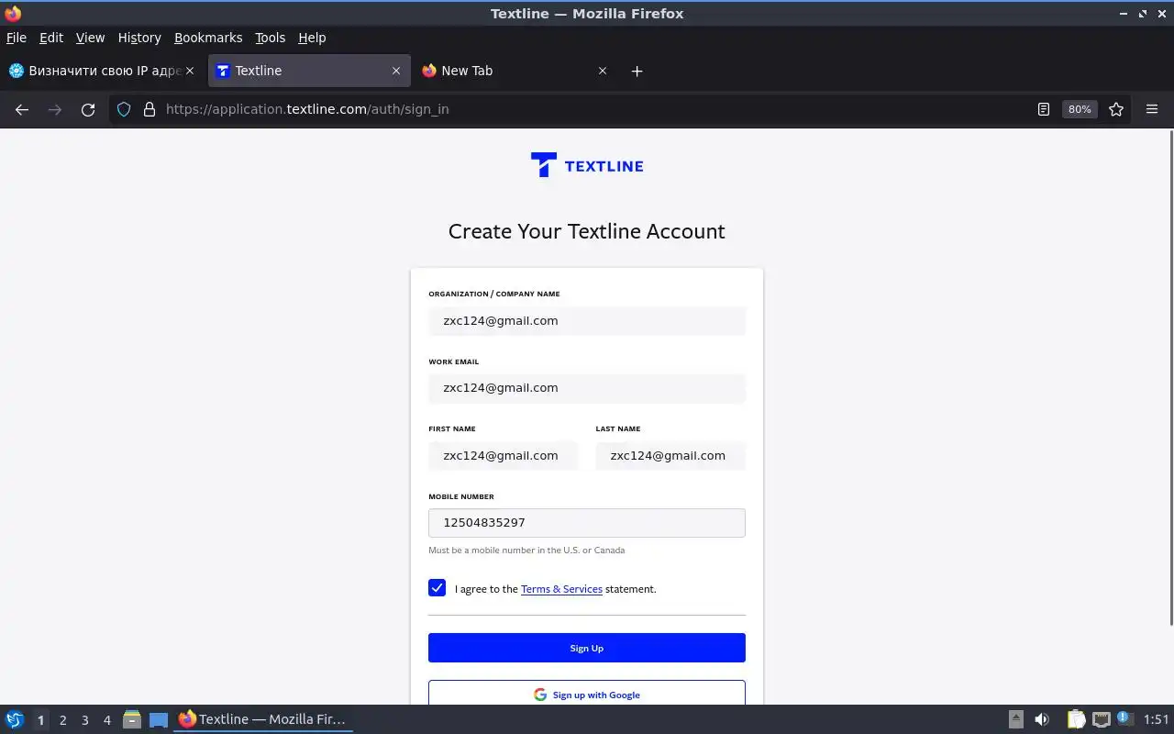Uncheck the Terms agreement checkbox
The width and height of the screenshot is (1174, 734).
tap(437, 588)
